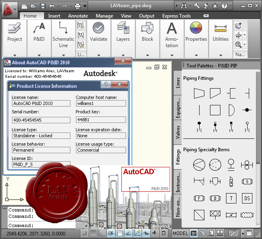This screenshot has height=239, width=262.
Task: Open the Insert ribbon tab
Action: pyautogui.click(x=54, y=16)
